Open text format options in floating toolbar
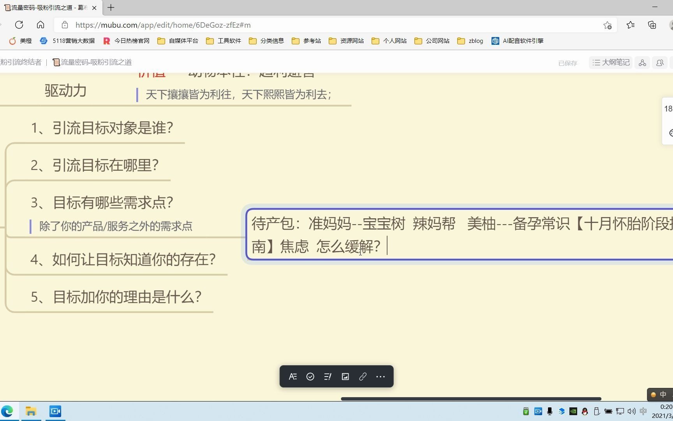673x421 pixels. click(x=293, y=377)
